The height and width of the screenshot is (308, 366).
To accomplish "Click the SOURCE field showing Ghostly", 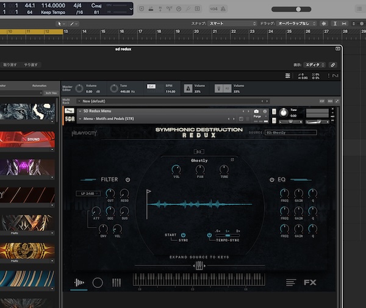I will pyautogui.click(x=290, y=132).
